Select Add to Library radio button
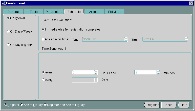The image size is (195, 111). point(22,105)
